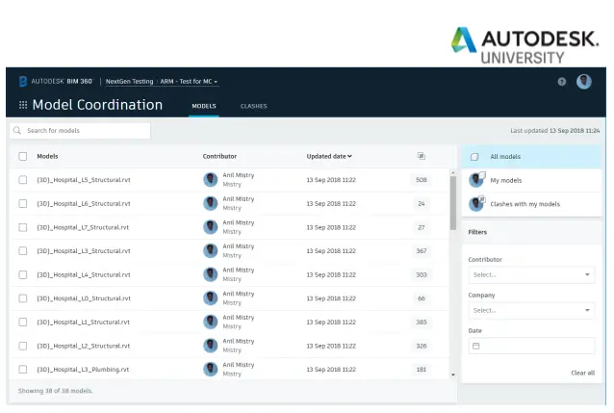Open the module switcher grid icon

click(23, 105)
